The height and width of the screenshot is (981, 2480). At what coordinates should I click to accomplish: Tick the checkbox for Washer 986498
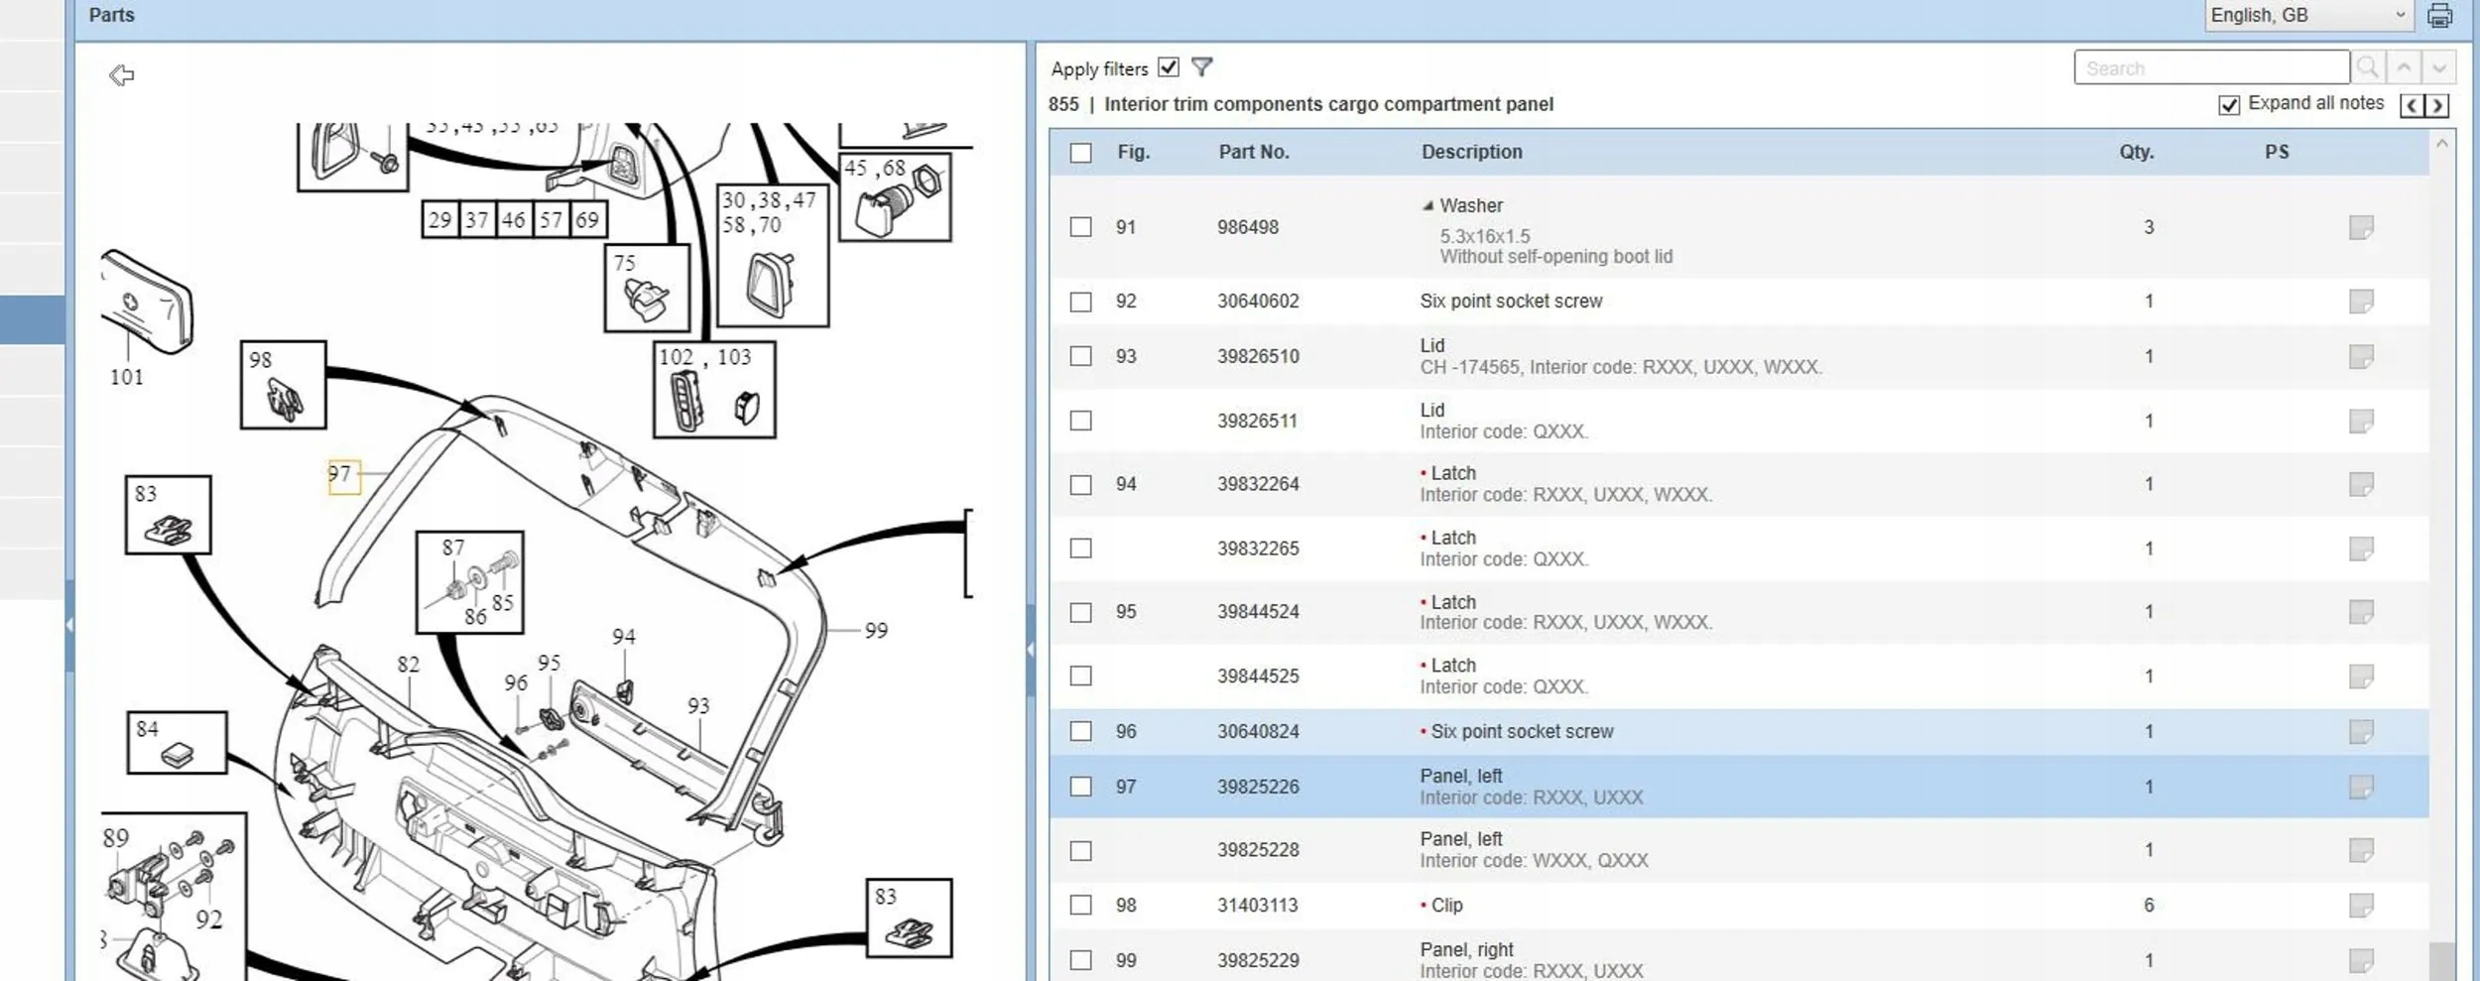click(x=1081, y=227)
